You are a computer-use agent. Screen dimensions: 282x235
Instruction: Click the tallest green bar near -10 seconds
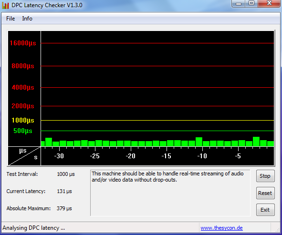click(x=199, y=142)
